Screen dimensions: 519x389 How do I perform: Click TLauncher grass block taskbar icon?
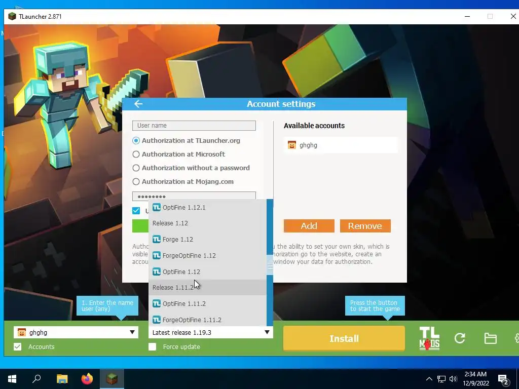(x=112, y=379)
